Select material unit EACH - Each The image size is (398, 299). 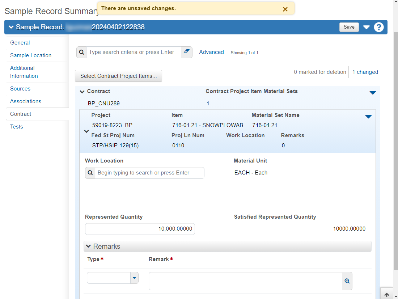click(251, 173)
